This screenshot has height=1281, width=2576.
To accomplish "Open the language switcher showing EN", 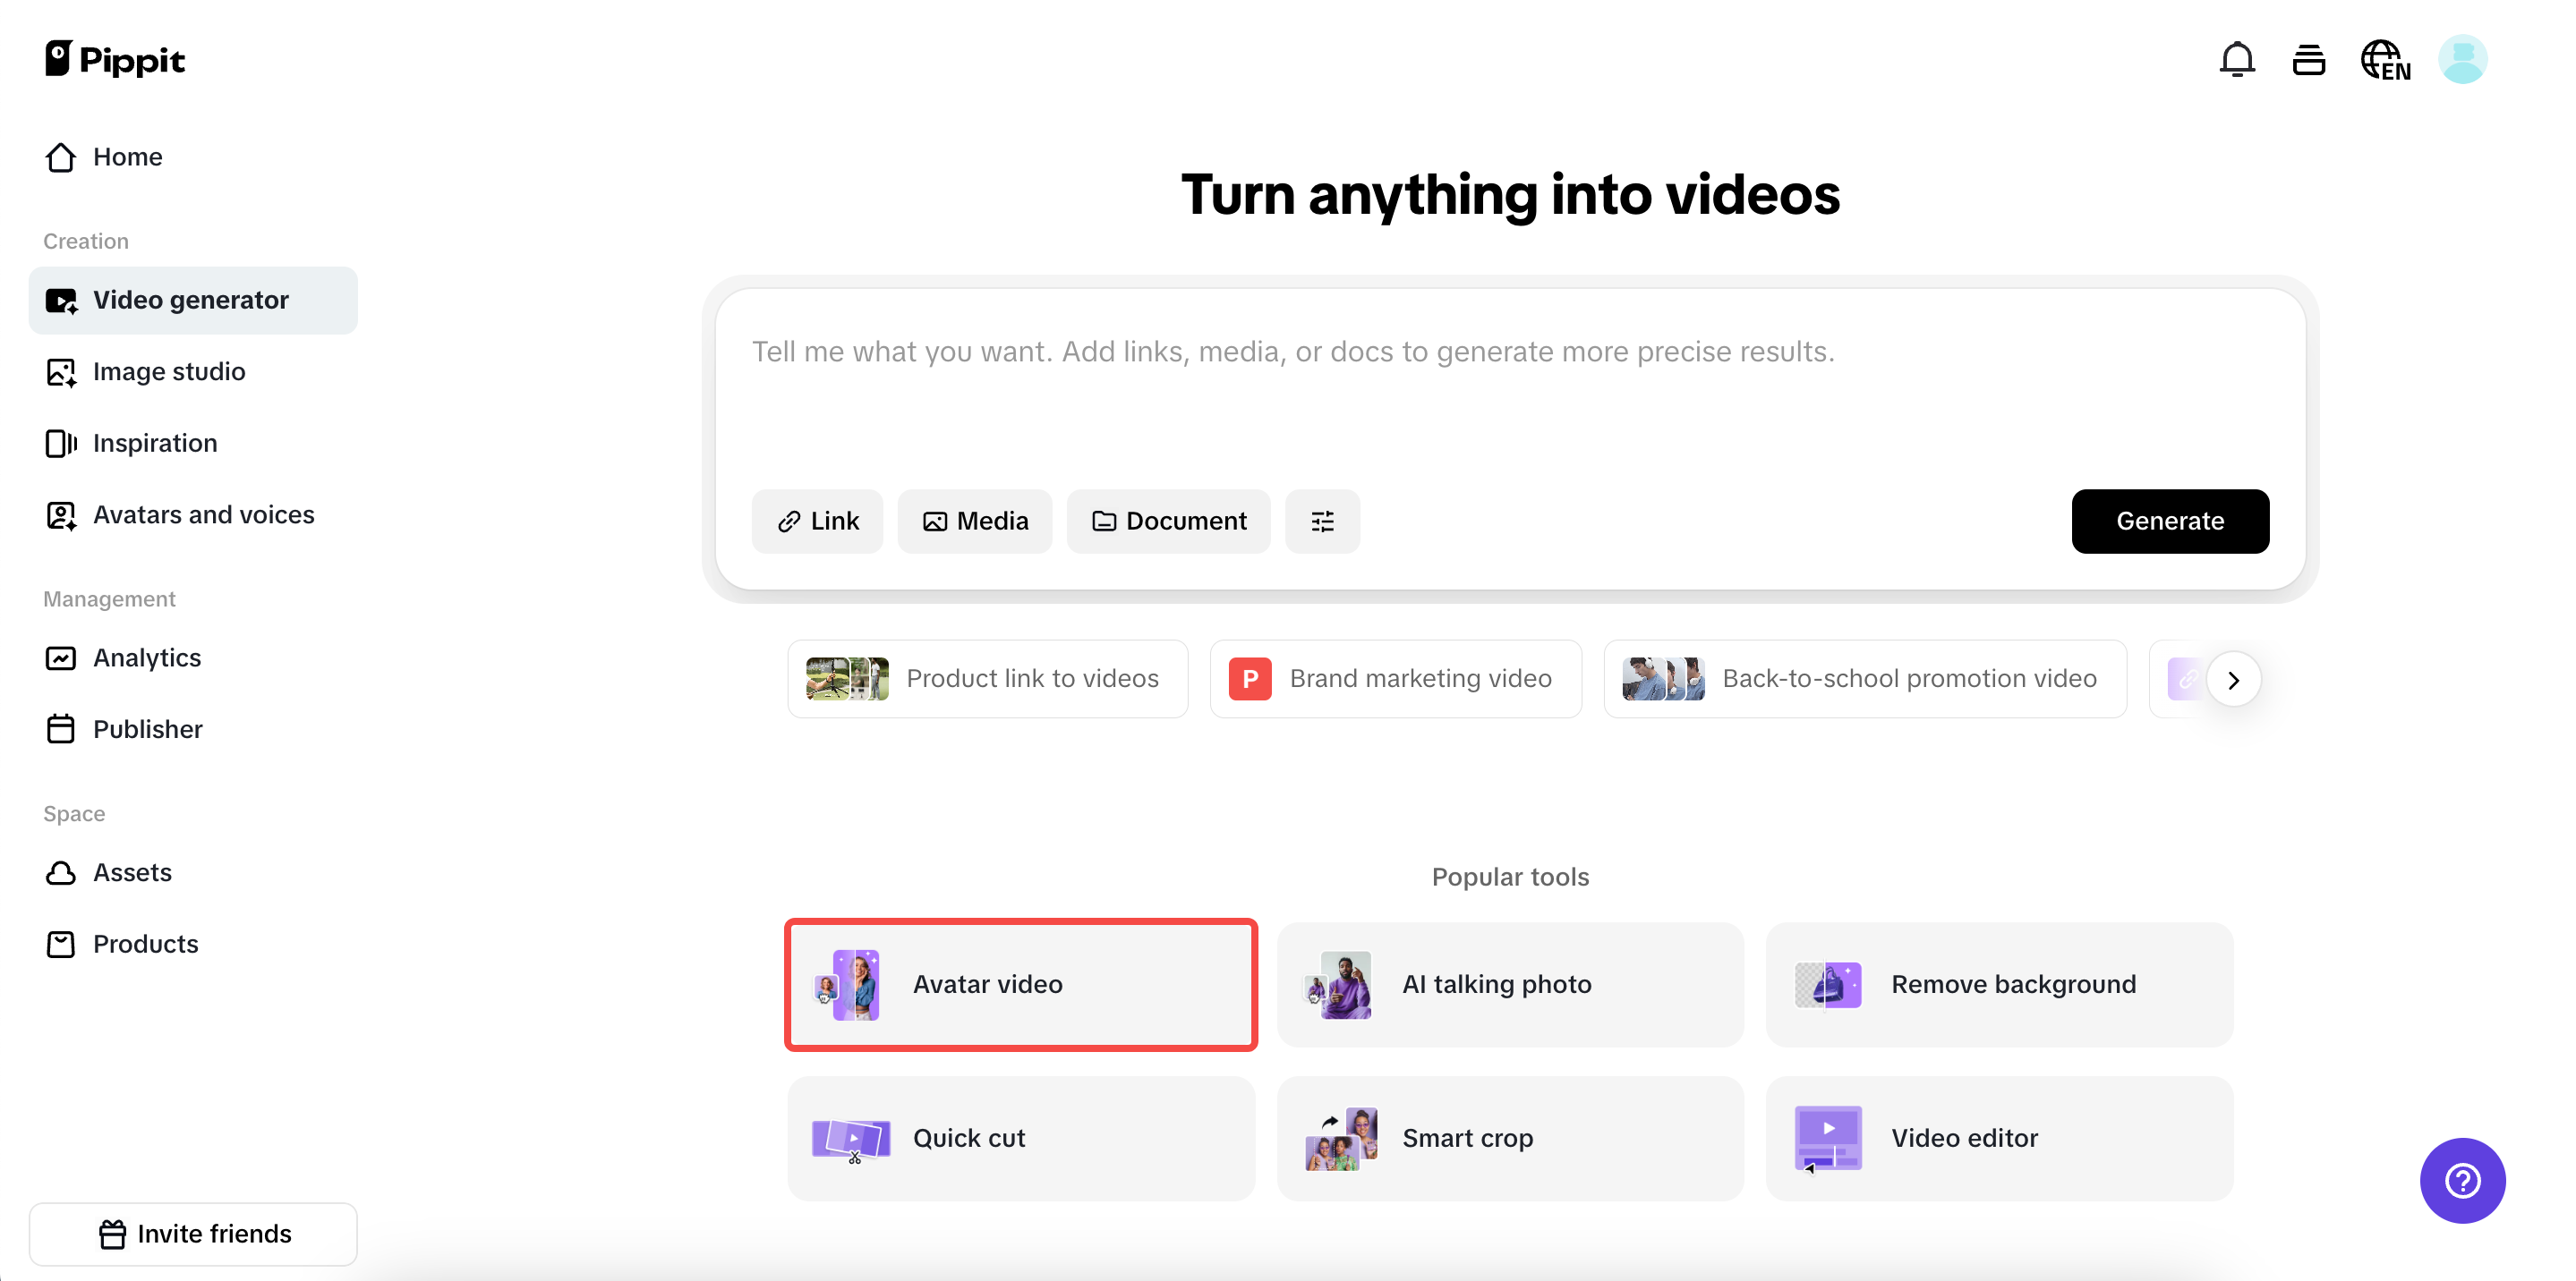I will click(x=2386, y=59).
